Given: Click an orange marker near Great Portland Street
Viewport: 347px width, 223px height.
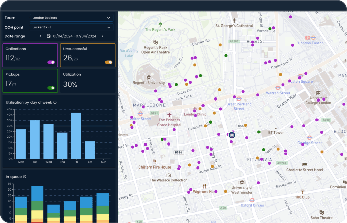Looking at the screenshot, I should [214, 113].
